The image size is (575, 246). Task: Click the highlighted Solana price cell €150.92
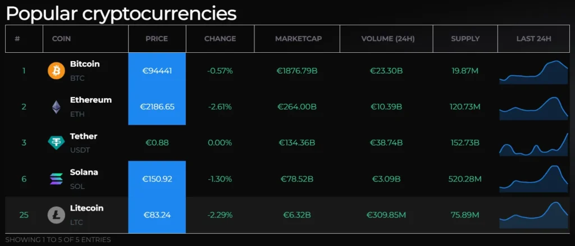pos(157,179)
